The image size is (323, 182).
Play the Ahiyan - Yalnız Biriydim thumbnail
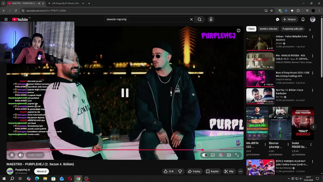pos(260,43)
